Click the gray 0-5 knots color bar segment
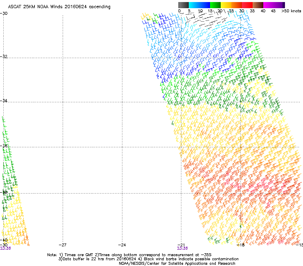Image resolution: width=303 pixels, height=266 pixels. tap(183, 5)
